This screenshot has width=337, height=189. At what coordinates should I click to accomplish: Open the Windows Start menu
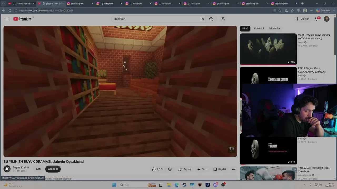pos(114,185)
